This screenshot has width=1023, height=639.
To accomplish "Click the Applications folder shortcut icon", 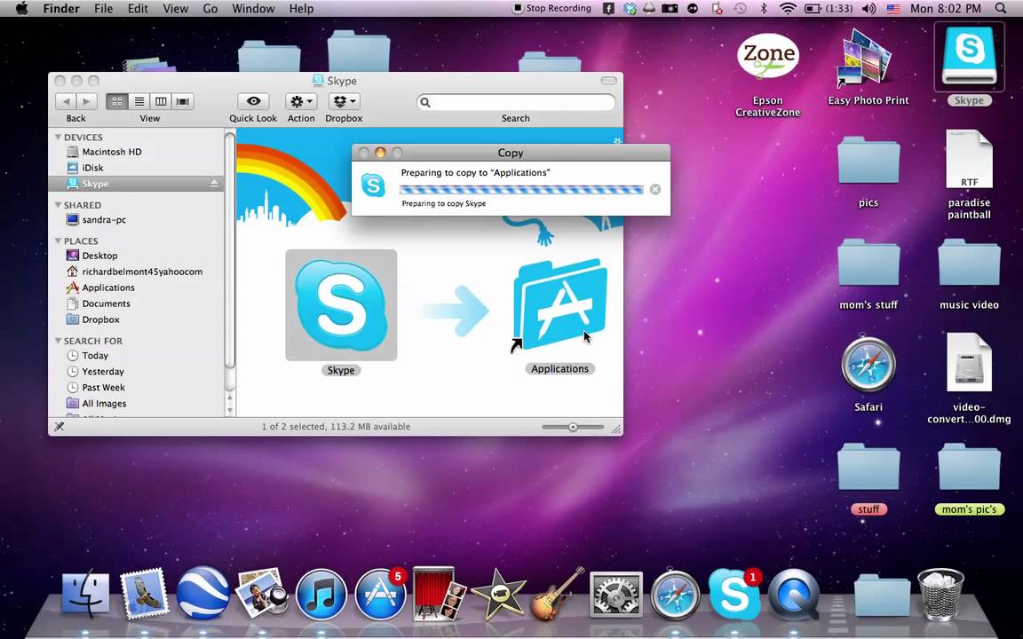I will coord(559,305).
